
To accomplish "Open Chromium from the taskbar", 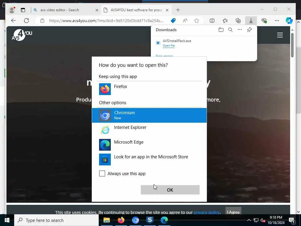I will (135, 220).
